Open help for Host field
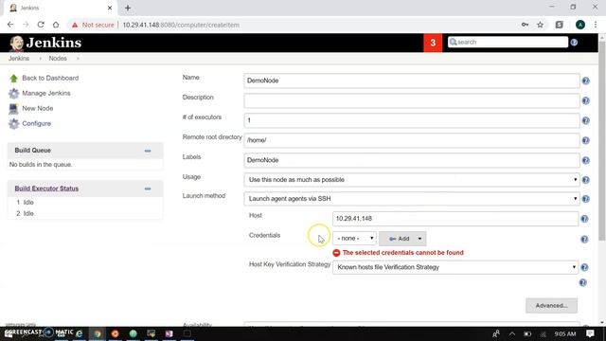 [x=584, y=219]
